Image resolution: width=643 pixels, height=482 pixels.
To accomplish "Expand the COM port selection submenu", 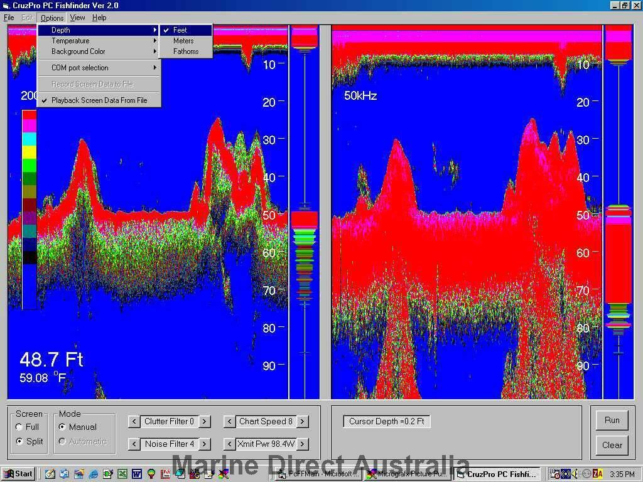I will tap(99, 68).
